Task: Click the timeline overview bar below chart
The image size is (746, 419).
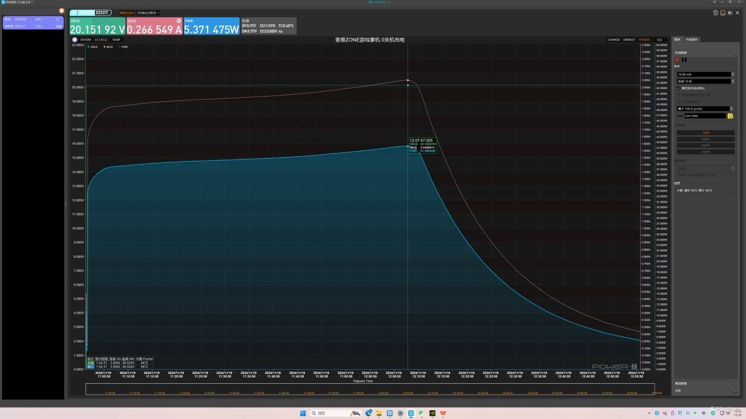Action: coord(369,389)
